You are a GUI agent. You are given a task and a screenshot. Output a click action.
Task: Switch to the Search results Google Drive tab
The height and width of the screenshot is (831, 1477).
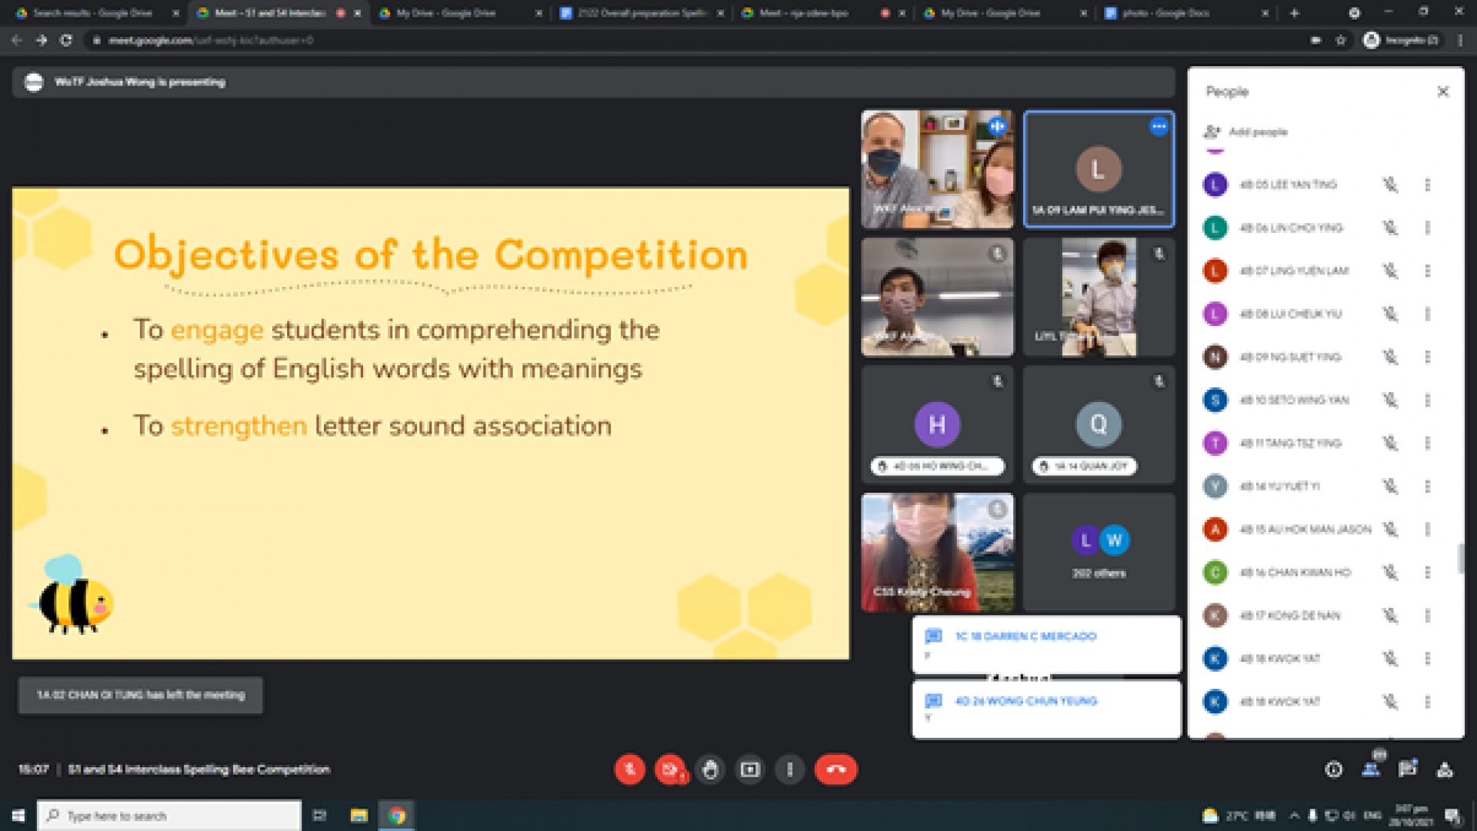(92, 13)
